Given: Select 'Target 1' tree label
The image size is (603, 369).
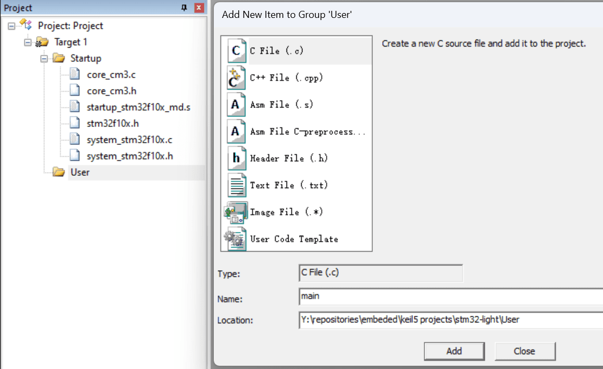Looking at the screenshot, I should (x=71, y=42).
